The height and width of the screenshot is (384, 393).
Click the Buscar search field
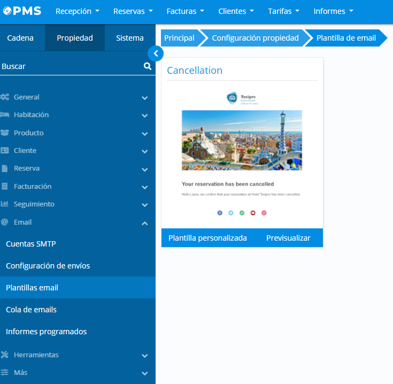pos(70,66)
